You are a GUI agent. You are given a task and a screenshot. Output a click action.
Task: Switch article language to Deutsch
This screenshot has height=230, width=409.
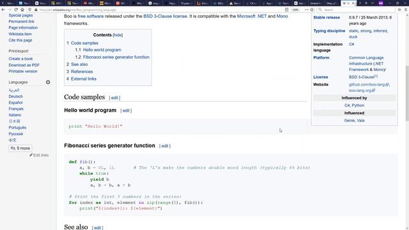pos(15,96)
